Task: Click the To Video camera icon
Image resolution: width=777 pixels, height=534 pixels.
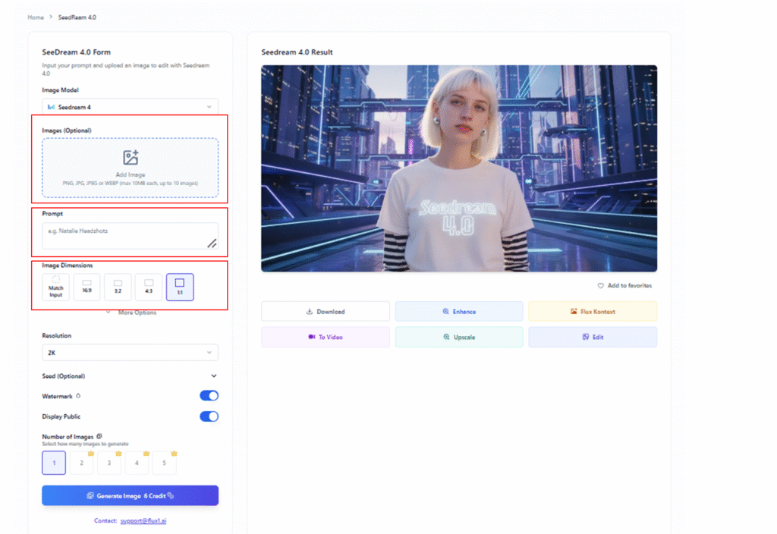Action: pos(312,337)
